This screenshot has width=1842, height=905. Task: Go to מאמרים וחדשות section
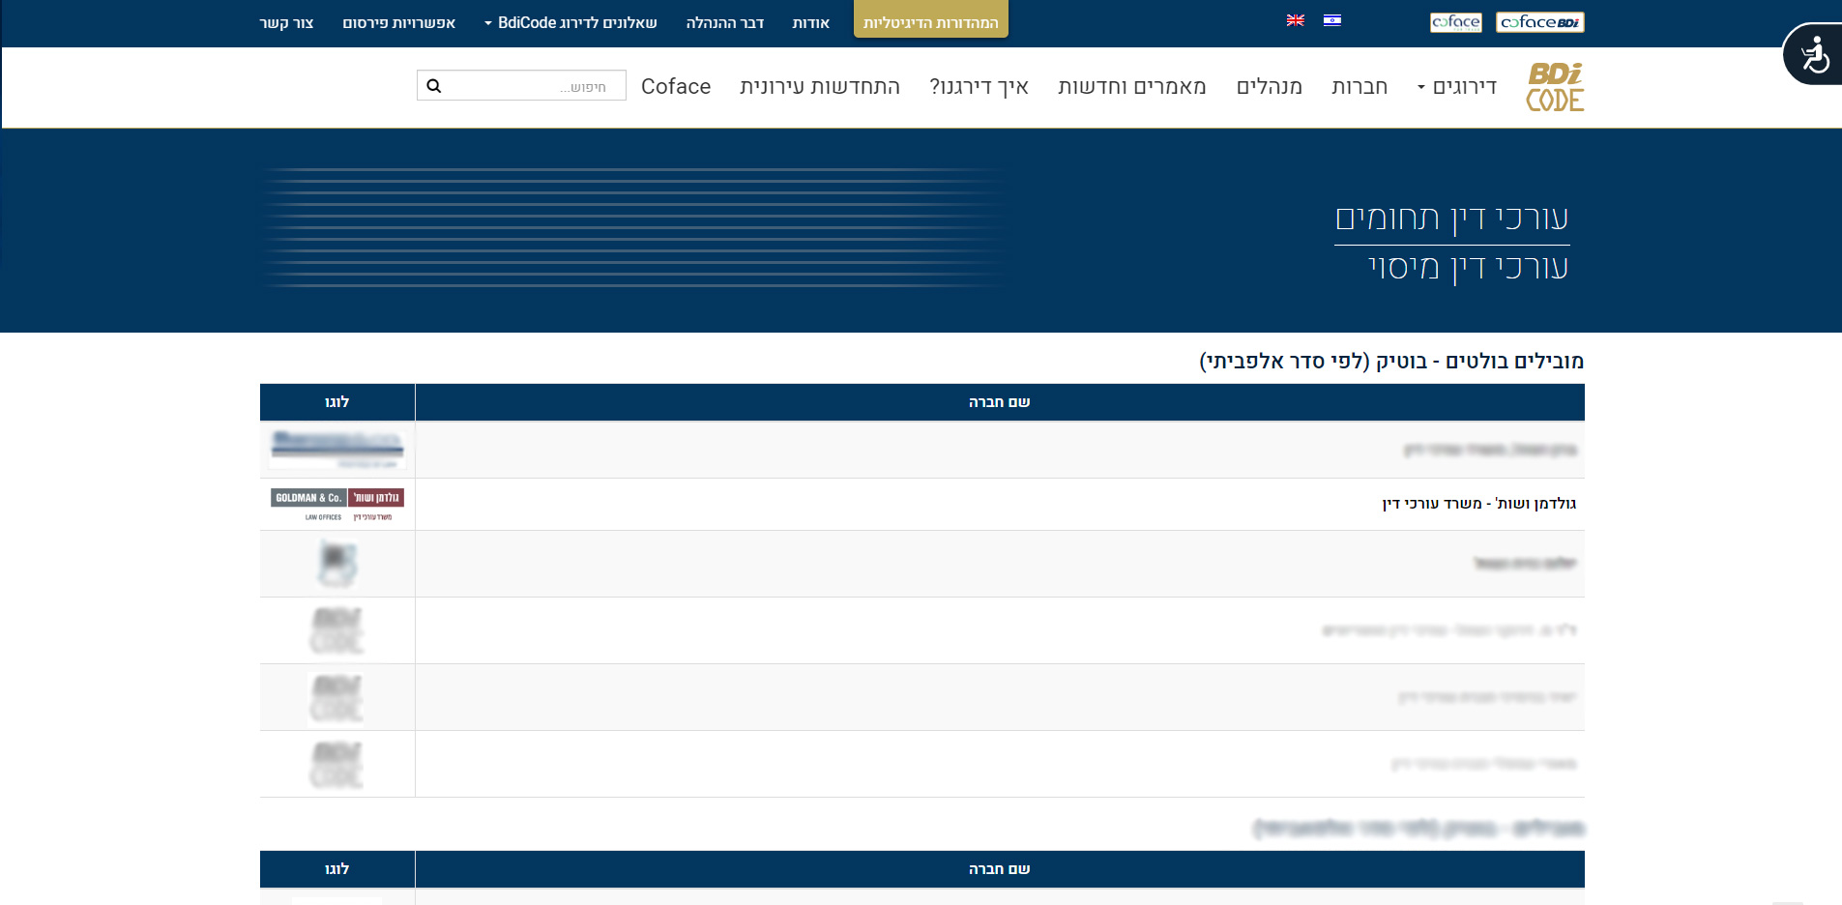(x=1131, y=87)
